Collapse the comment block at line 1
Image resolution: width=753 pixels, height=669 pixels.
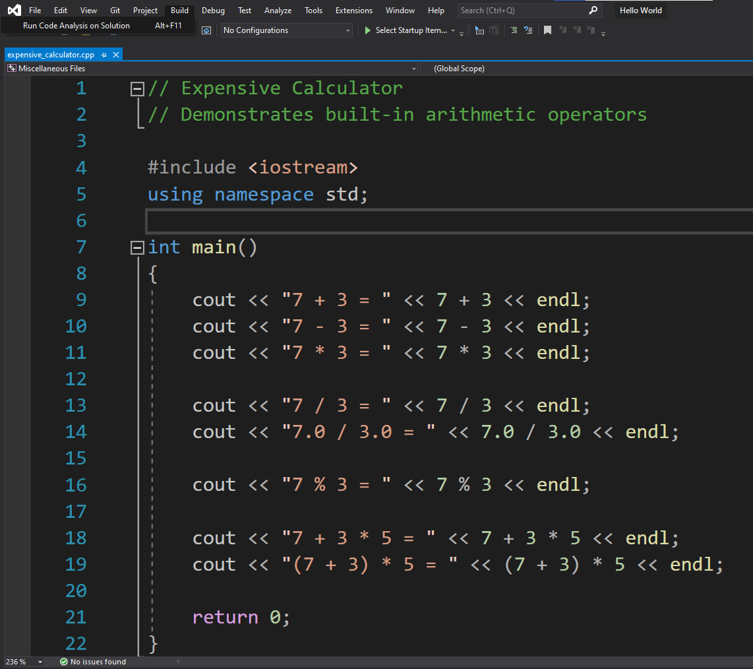point(137,89)
